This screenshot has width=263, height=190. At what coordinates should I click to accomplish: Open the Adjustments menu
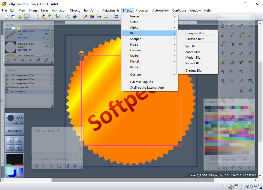click(111, 10)
